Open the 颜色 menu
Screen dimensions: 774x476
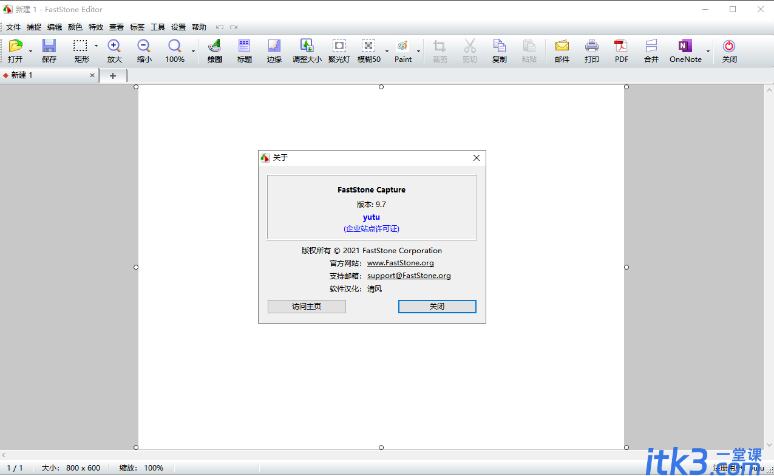[x=75, y=27]
